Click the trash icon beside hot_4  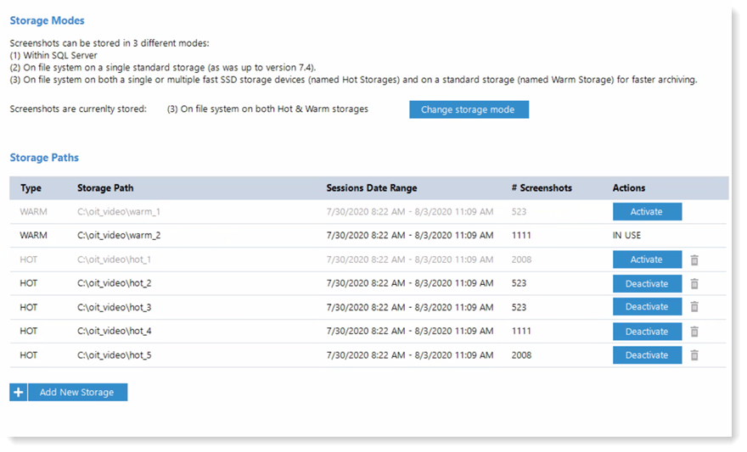tap(694, 332)
